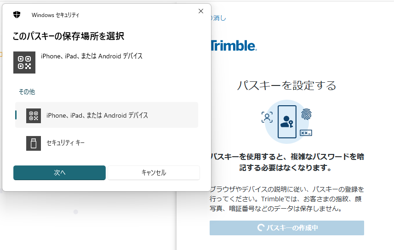The width and height of the screenshot is (394, 250).
Task: Click the phone with user key illustration
Action: (287, 122)
